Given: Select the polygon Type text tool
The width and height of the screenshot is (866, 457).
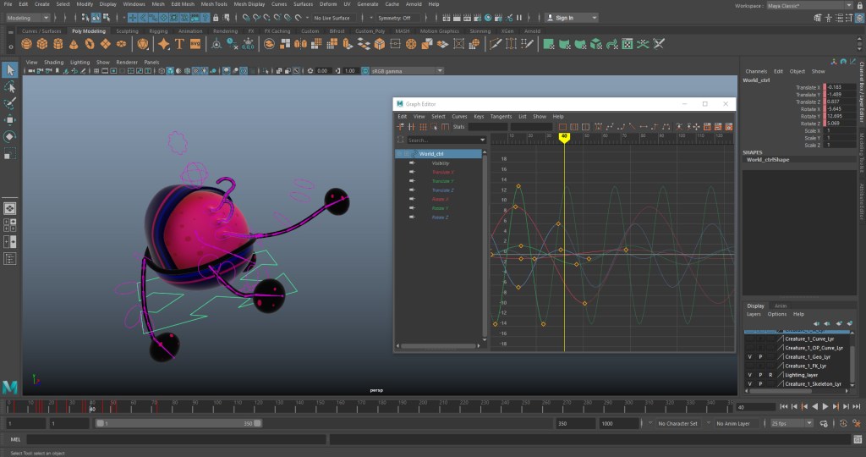Looking at the screenshot, I should pos(178,44).
